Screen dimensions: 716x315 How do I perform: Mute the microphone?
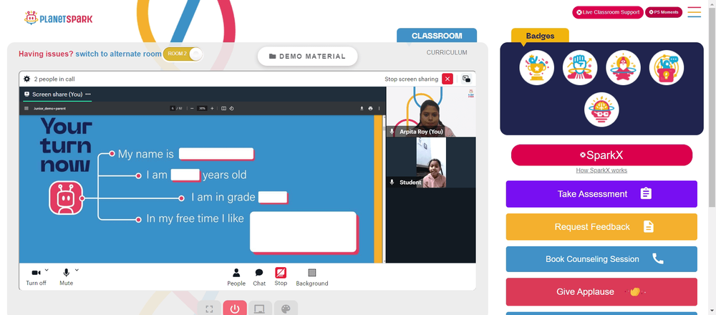pyautogui.click(x=66, y=276)
